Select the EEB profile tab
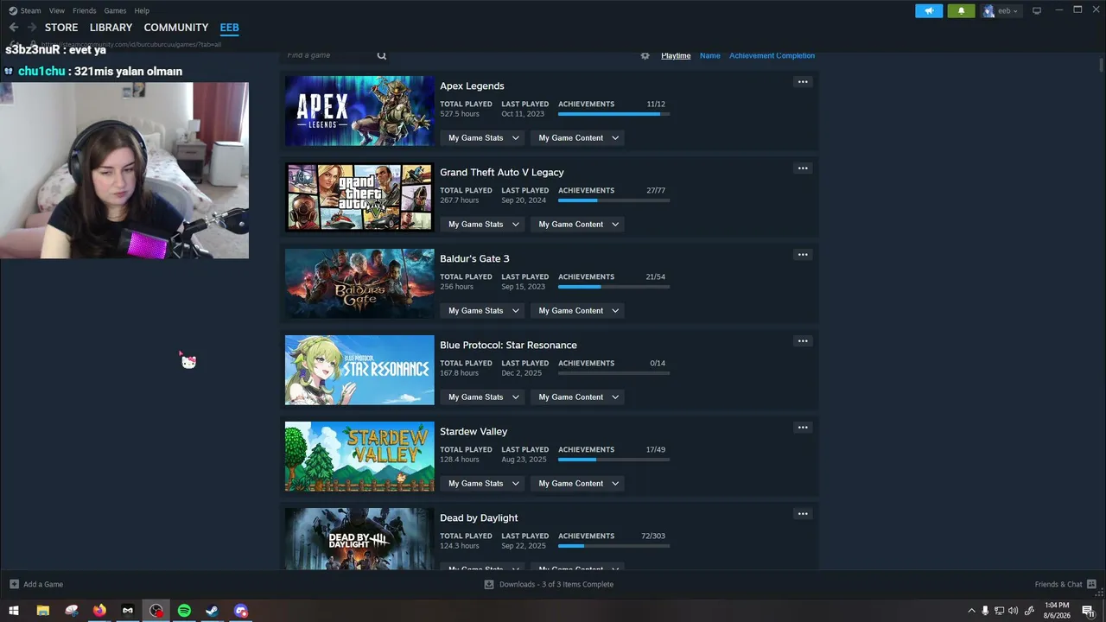The height and width of the screenshot is (622, 1106). 229,28
